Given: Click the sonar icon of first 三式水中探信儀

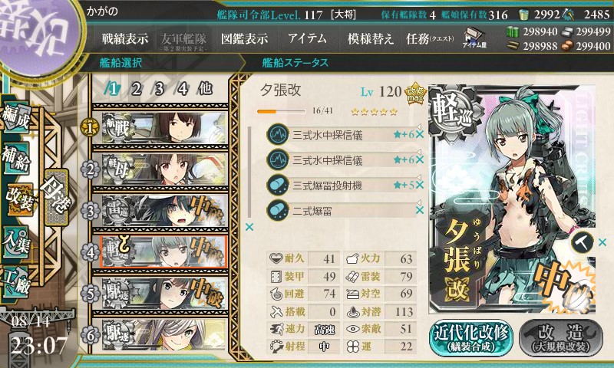Looking at the screenshot, I should (x=278, y=134).
